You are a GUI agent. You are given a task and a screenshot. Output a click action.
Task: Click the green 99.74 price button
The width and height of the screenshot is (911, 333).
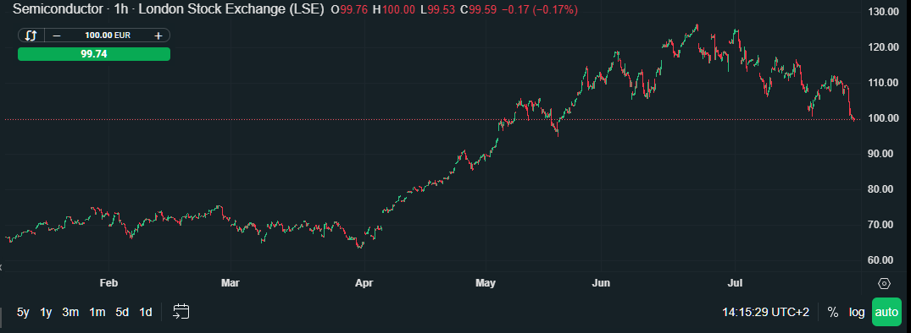[94, 54]
